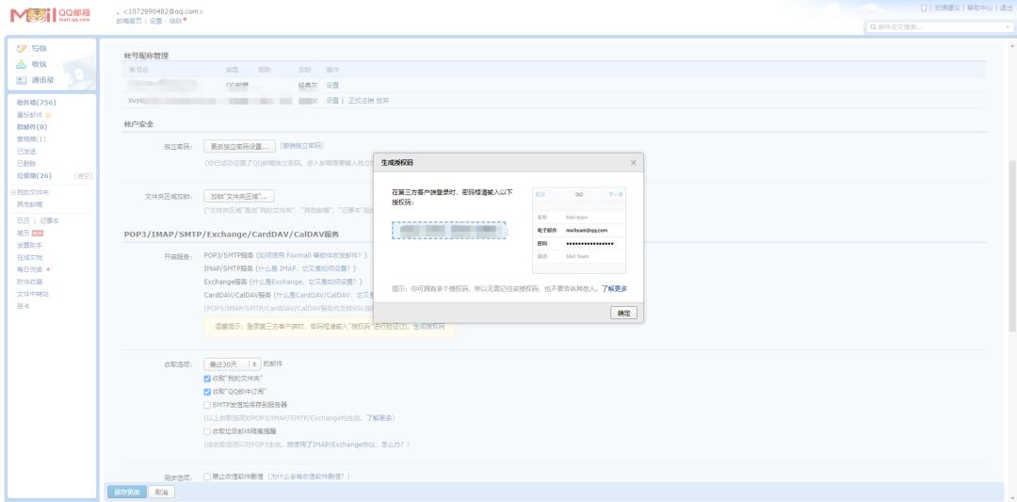1017x502 pixels.
Task: Click 设置 link in header
Action: click(155, 21)
